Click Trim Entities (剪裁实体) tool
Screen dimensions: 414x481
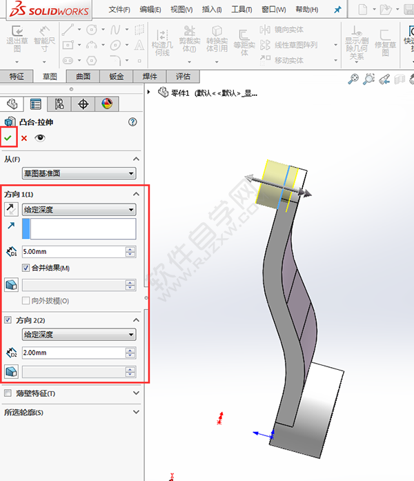pyautogui.click(x=190, y=39)
